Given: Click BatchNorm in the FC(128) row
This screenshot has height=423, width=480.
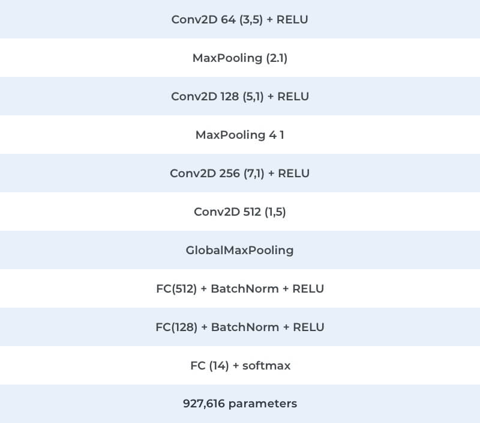Looking at the screenshot, I should point(245,327).
